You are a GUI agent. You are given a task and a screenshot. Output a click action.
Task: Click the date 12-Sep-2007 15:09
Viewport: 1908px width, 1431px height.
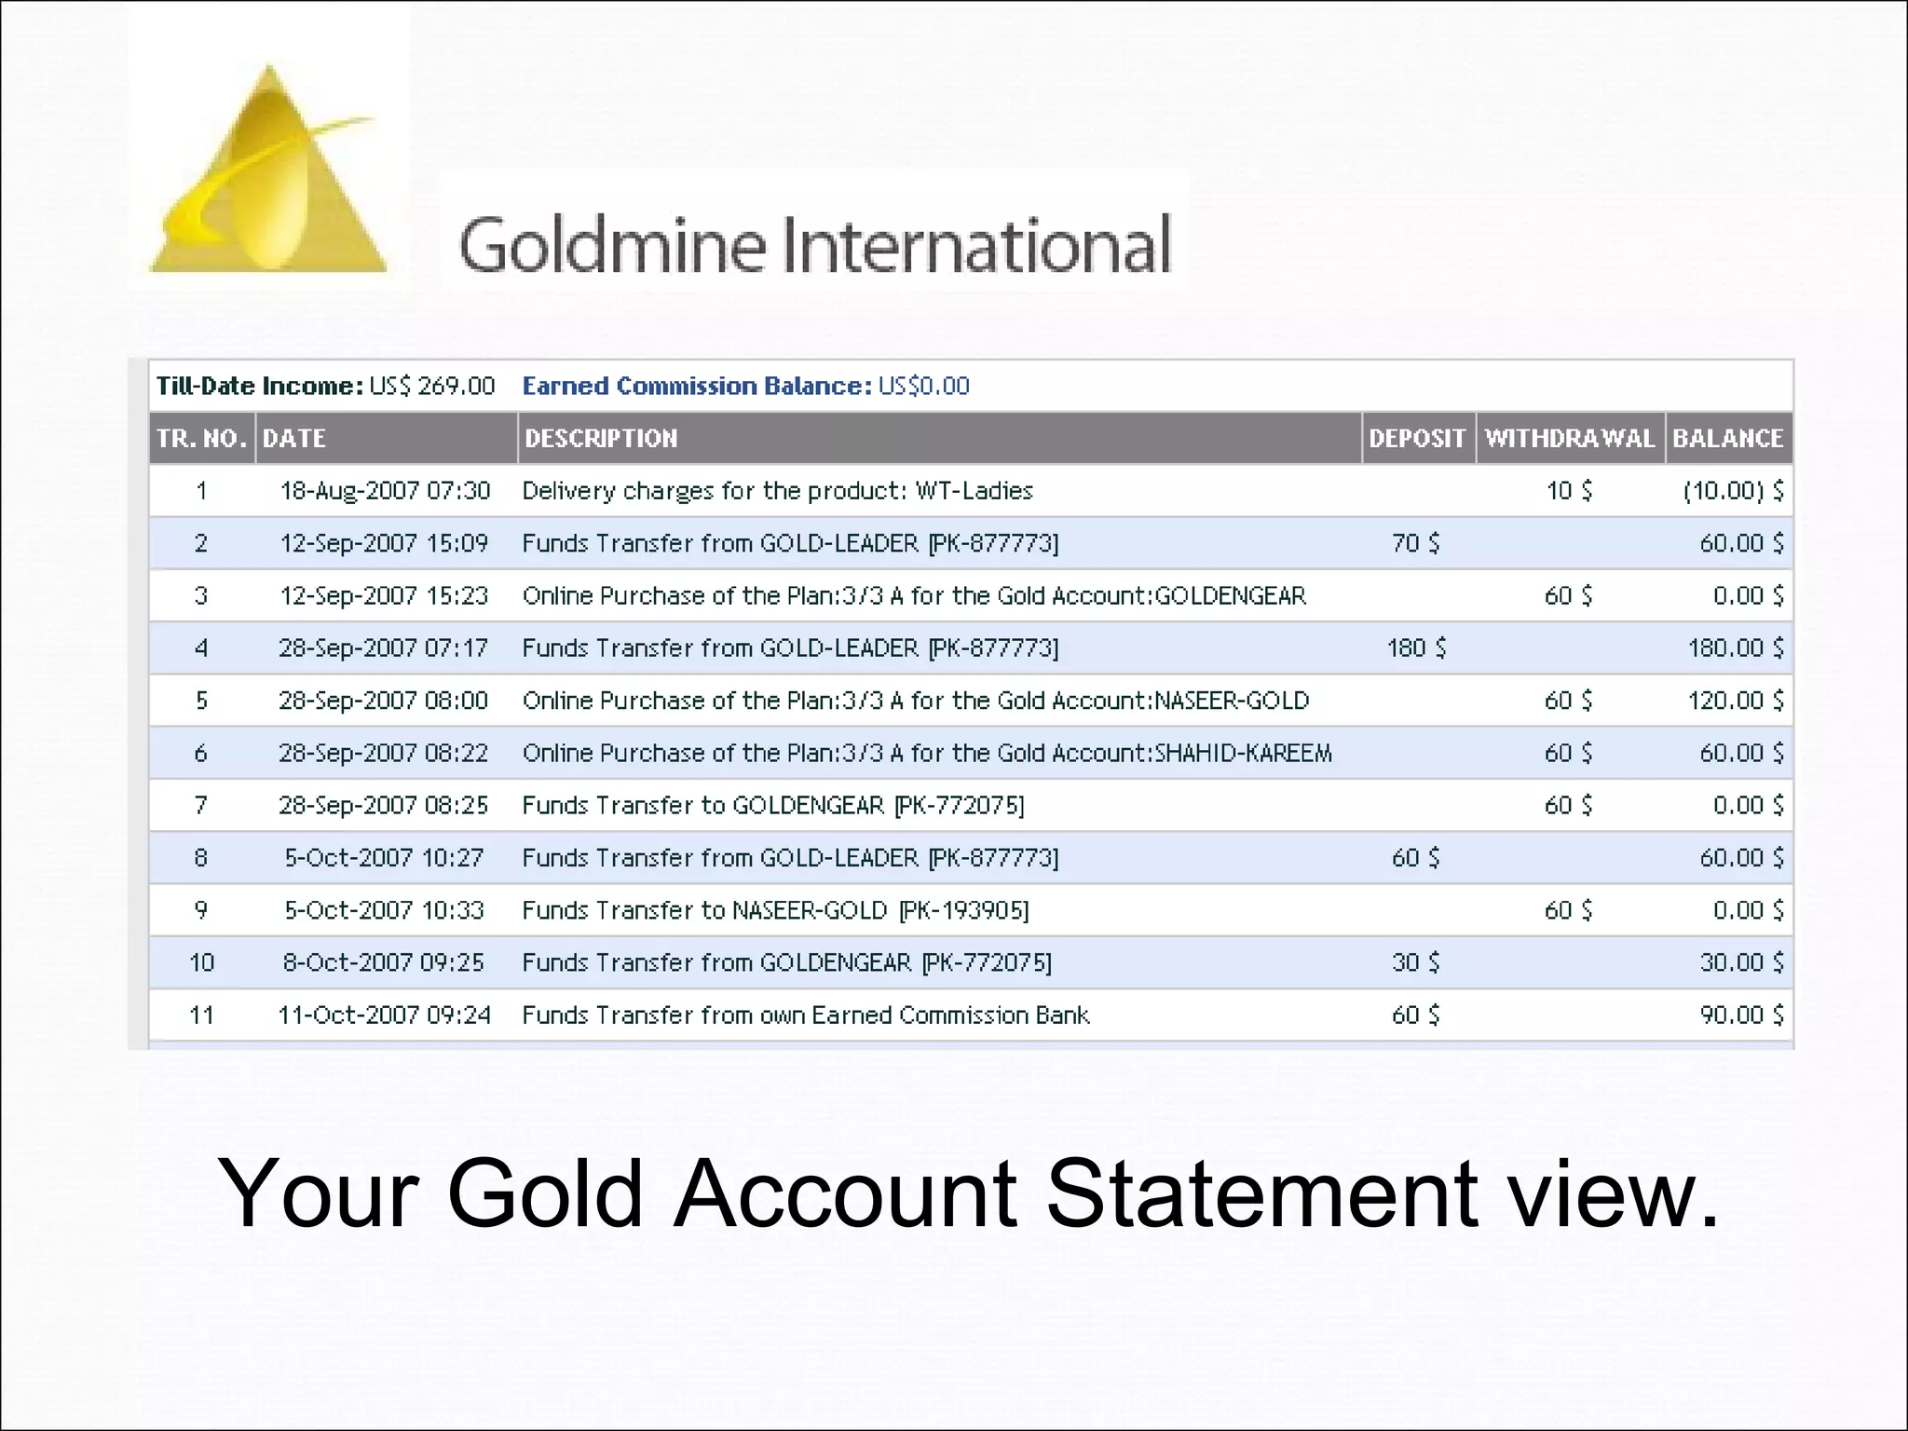pyautogui.click(x=384, y=543)
